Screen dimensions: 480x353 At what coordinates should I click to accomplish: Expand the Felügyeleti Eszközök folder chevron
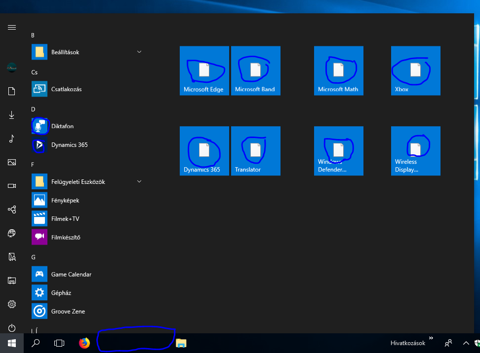point(139,181)
